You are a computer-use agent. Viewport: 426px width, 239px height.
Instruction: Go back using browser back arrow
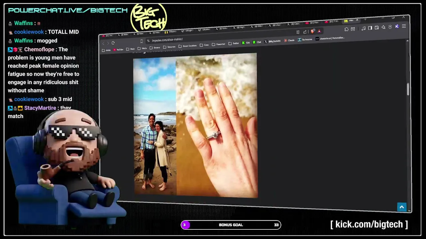click(104, 43)
